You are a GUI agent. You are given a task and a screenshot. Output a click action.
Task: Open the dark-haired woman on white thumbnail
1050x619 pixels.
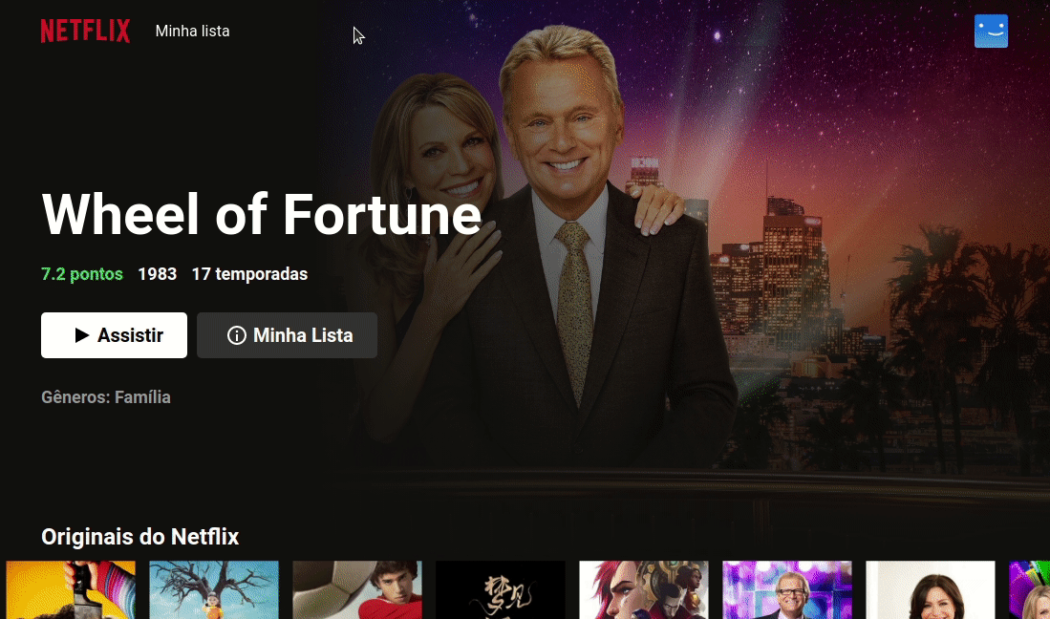[931, 590]
